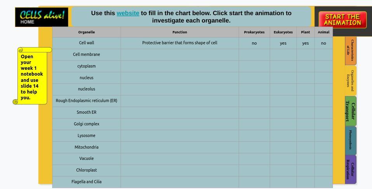This screenshot has height=189, width=372.
Task: Open the Cellular Respiration tab
Action: click(350, 170)
